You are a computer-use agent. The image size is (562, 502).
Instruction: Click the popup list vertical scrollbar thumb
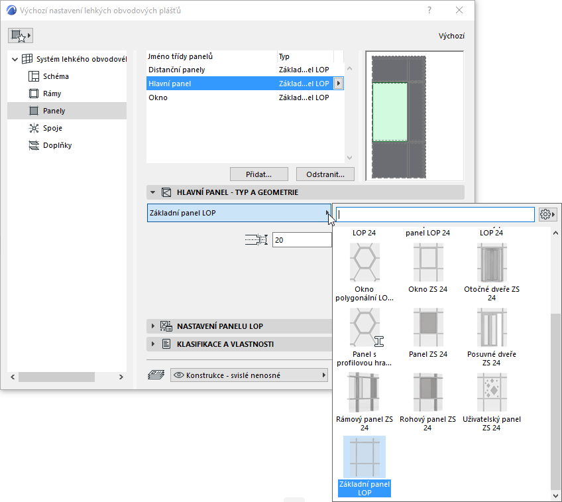[555, 403]
